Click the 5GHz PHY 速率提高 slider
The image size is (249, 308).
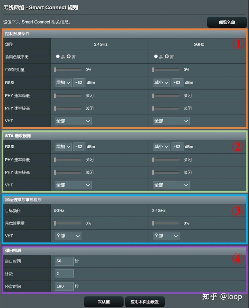click(153, 109)
